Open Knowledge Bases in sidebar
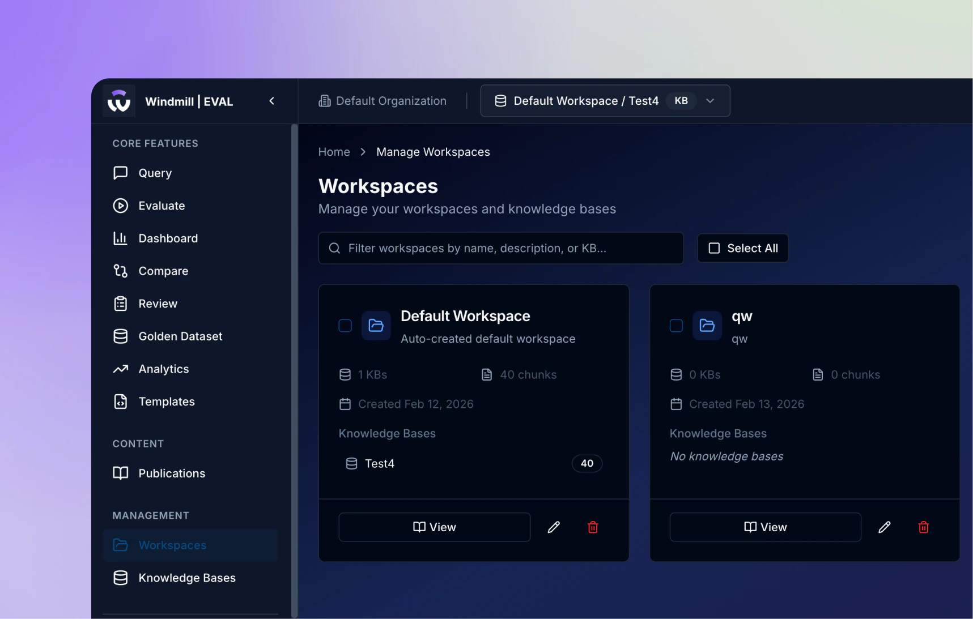The width and height of the screenshot is (973, 619). (190, 578)
